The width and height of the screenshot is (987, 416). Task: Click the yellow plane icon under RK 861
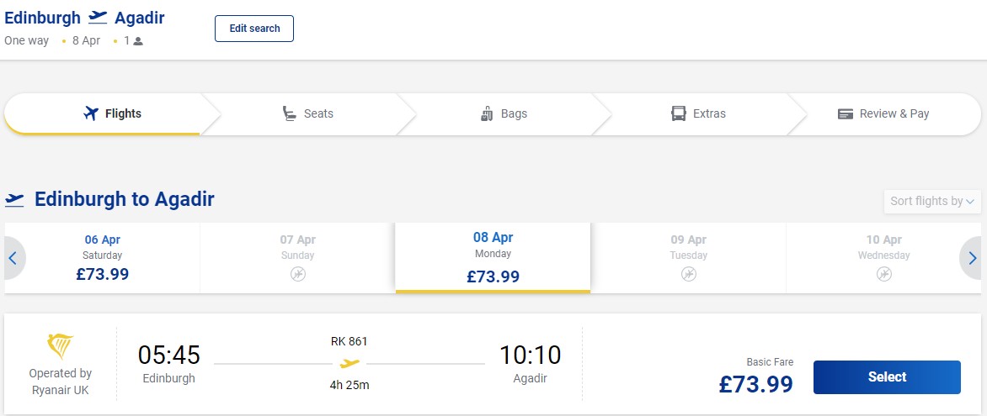[349, 363]
